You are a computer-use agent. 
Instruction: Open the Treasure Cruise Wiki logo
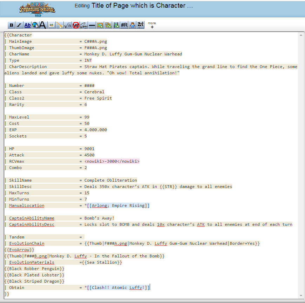click(x=37, y=9)
